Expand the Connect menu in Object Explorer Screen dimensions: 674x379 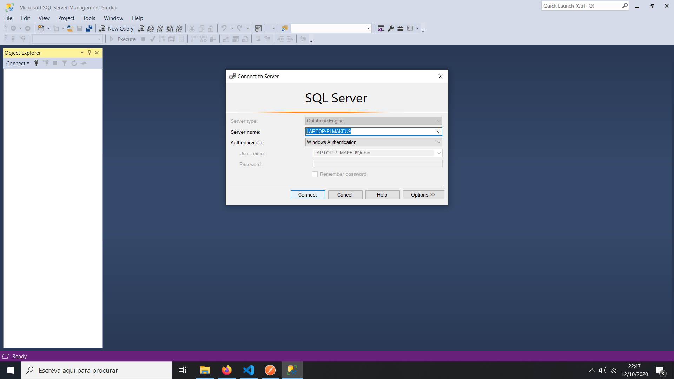[x=18, y=64]
